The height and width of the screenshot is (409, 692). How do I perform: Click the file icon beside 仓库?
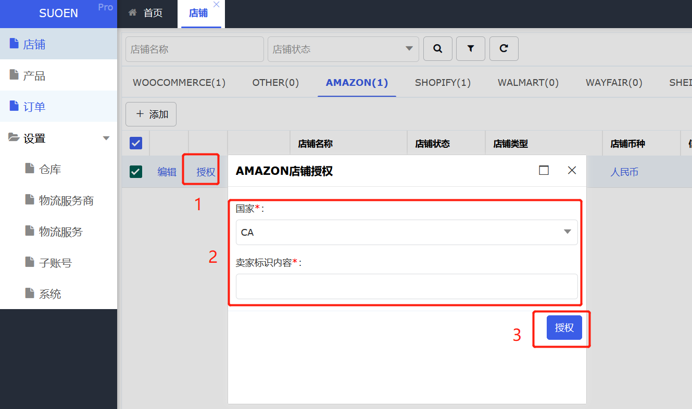pyautogui.click(x=30, y=169)
